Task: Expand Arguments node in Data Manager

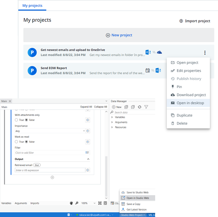Action: click(x=112, y=122)
